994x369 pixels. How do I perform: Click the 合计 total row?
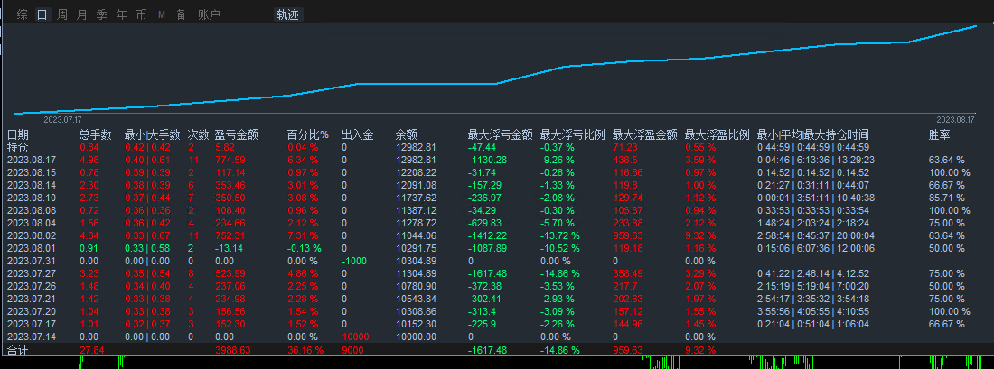[x=17, y=350]
